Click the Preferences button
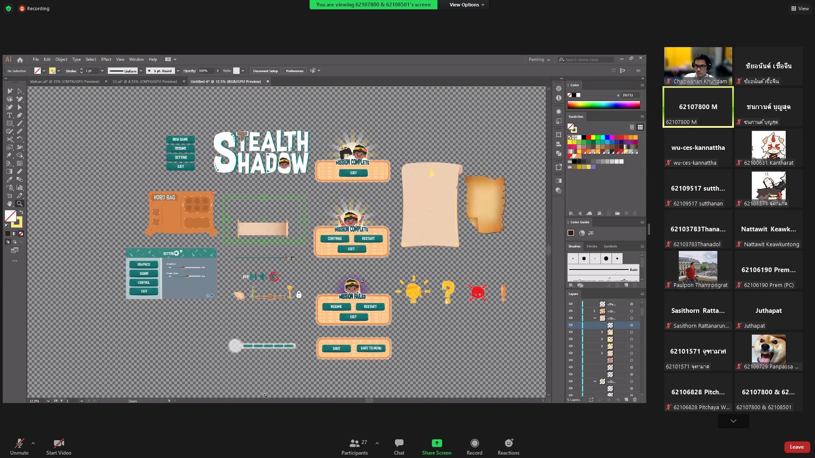 point(294,71)
